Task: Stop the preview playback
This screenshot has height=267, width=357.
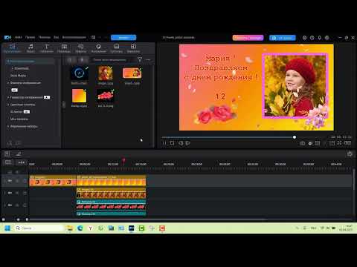Action: click(x=172, y=143)
